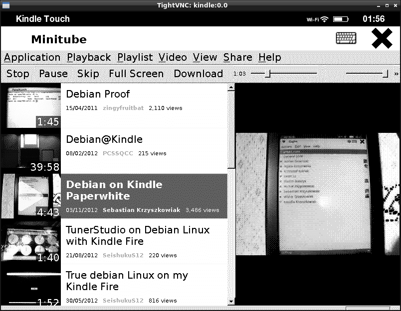Click the playing video area
This screenshot has height=311, width=401.
pos(317,194)
